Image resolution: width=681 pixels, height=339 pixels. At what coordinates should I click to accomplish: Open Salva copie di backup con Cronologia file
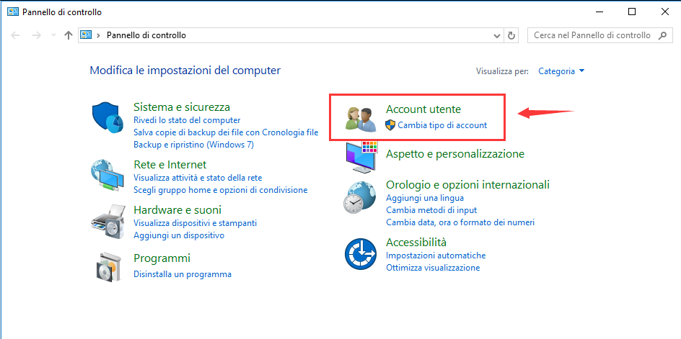point(226,132)
